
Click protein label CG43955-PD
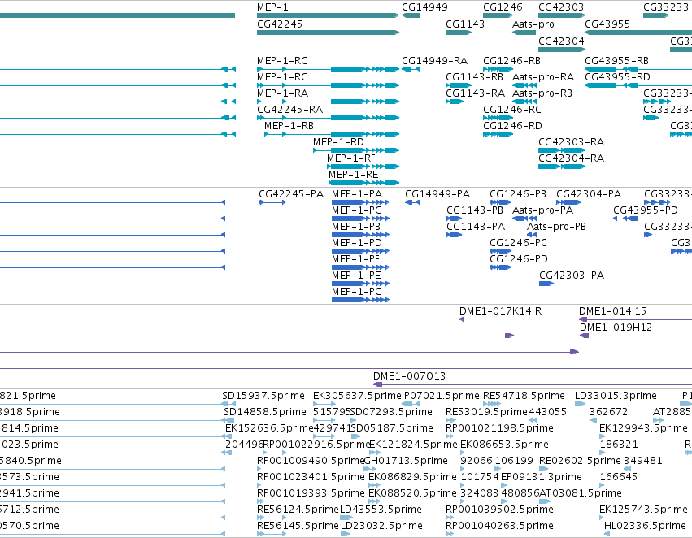pyautogui.click(x=645, y=210)
